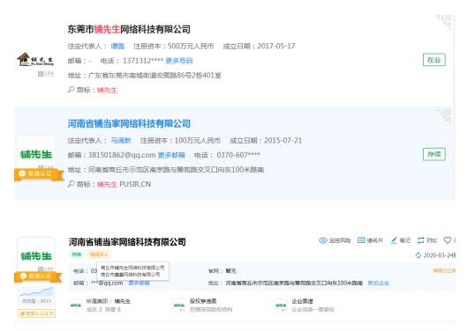Click trademark 铺先生 PUSIR.CN in 河南省 result
The image size is (467, 331).
point(124,184)
